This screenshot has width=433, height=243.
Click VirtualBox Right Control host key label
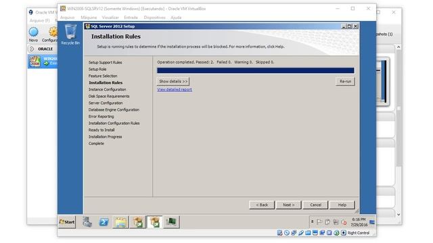coord(358,233)
